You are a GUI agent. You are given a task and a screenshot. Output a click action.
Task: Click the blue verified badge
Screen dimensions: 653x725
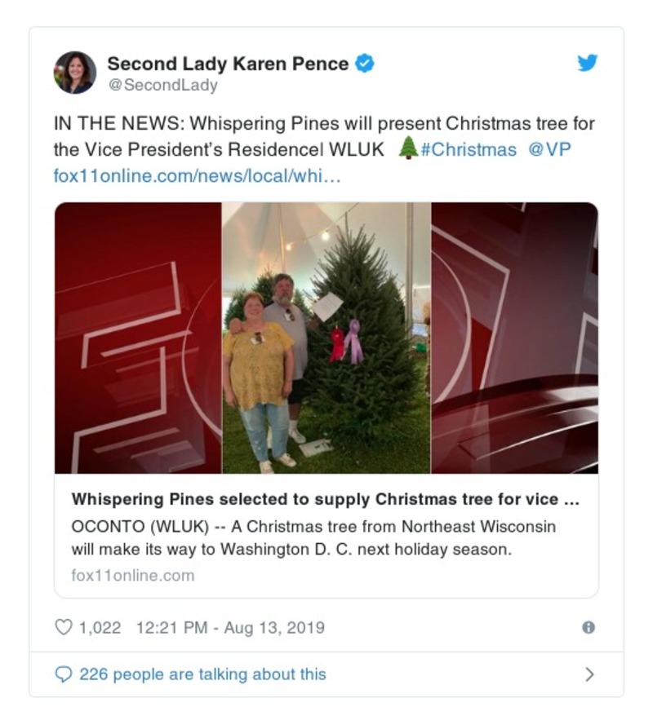pyautogui.click(x=366, y=64)
